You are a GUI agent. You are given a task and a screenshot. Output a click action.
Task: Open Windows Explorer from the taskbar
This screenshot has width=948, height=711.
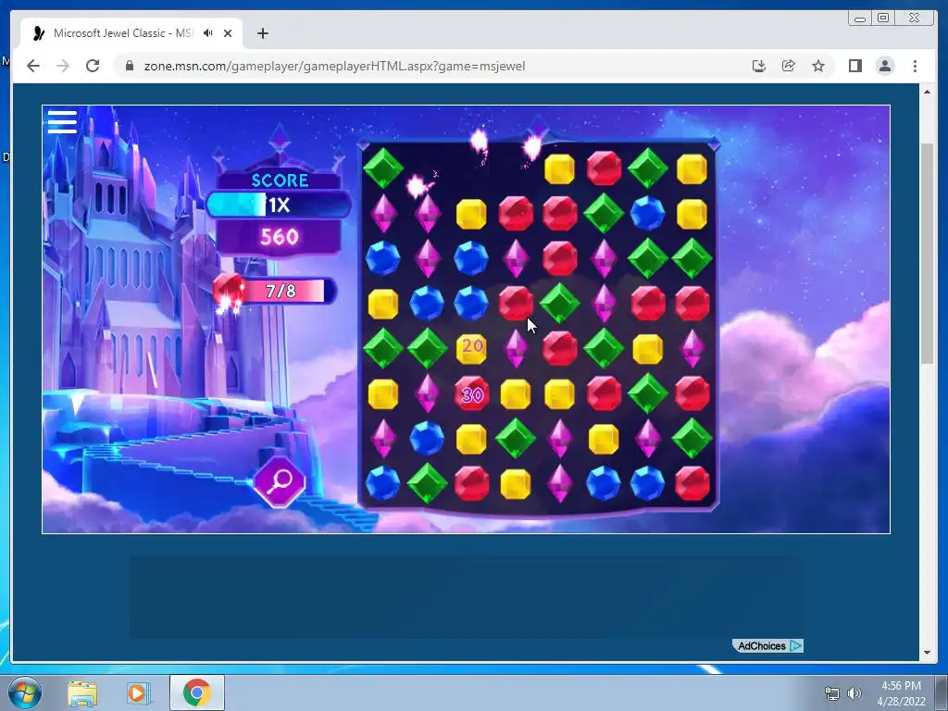click(82, 693)
